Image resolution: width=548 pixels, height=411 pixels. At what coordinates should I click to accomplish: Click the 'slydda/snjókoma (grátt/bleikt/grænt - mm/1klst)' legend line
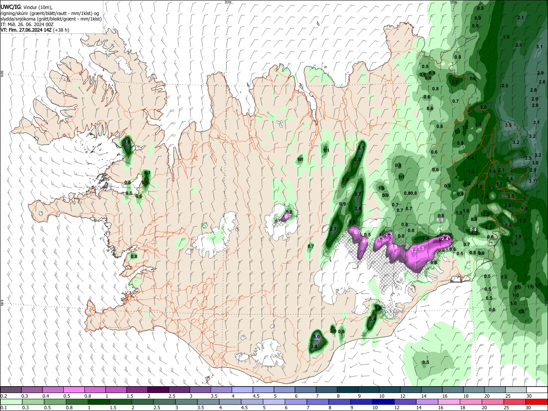click(51, 19)
